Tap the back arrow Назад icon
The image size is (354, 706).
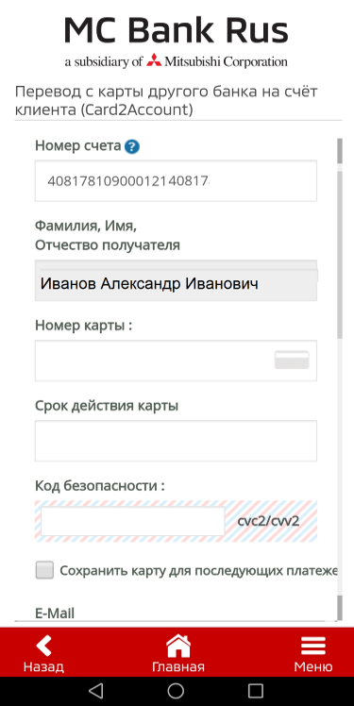43,647
